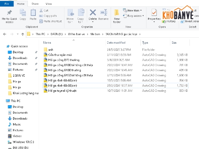The height and width of the screenshot is (149, 199).
Task: Click the Paste clipboard icon
Action: (x=33, y=13)
